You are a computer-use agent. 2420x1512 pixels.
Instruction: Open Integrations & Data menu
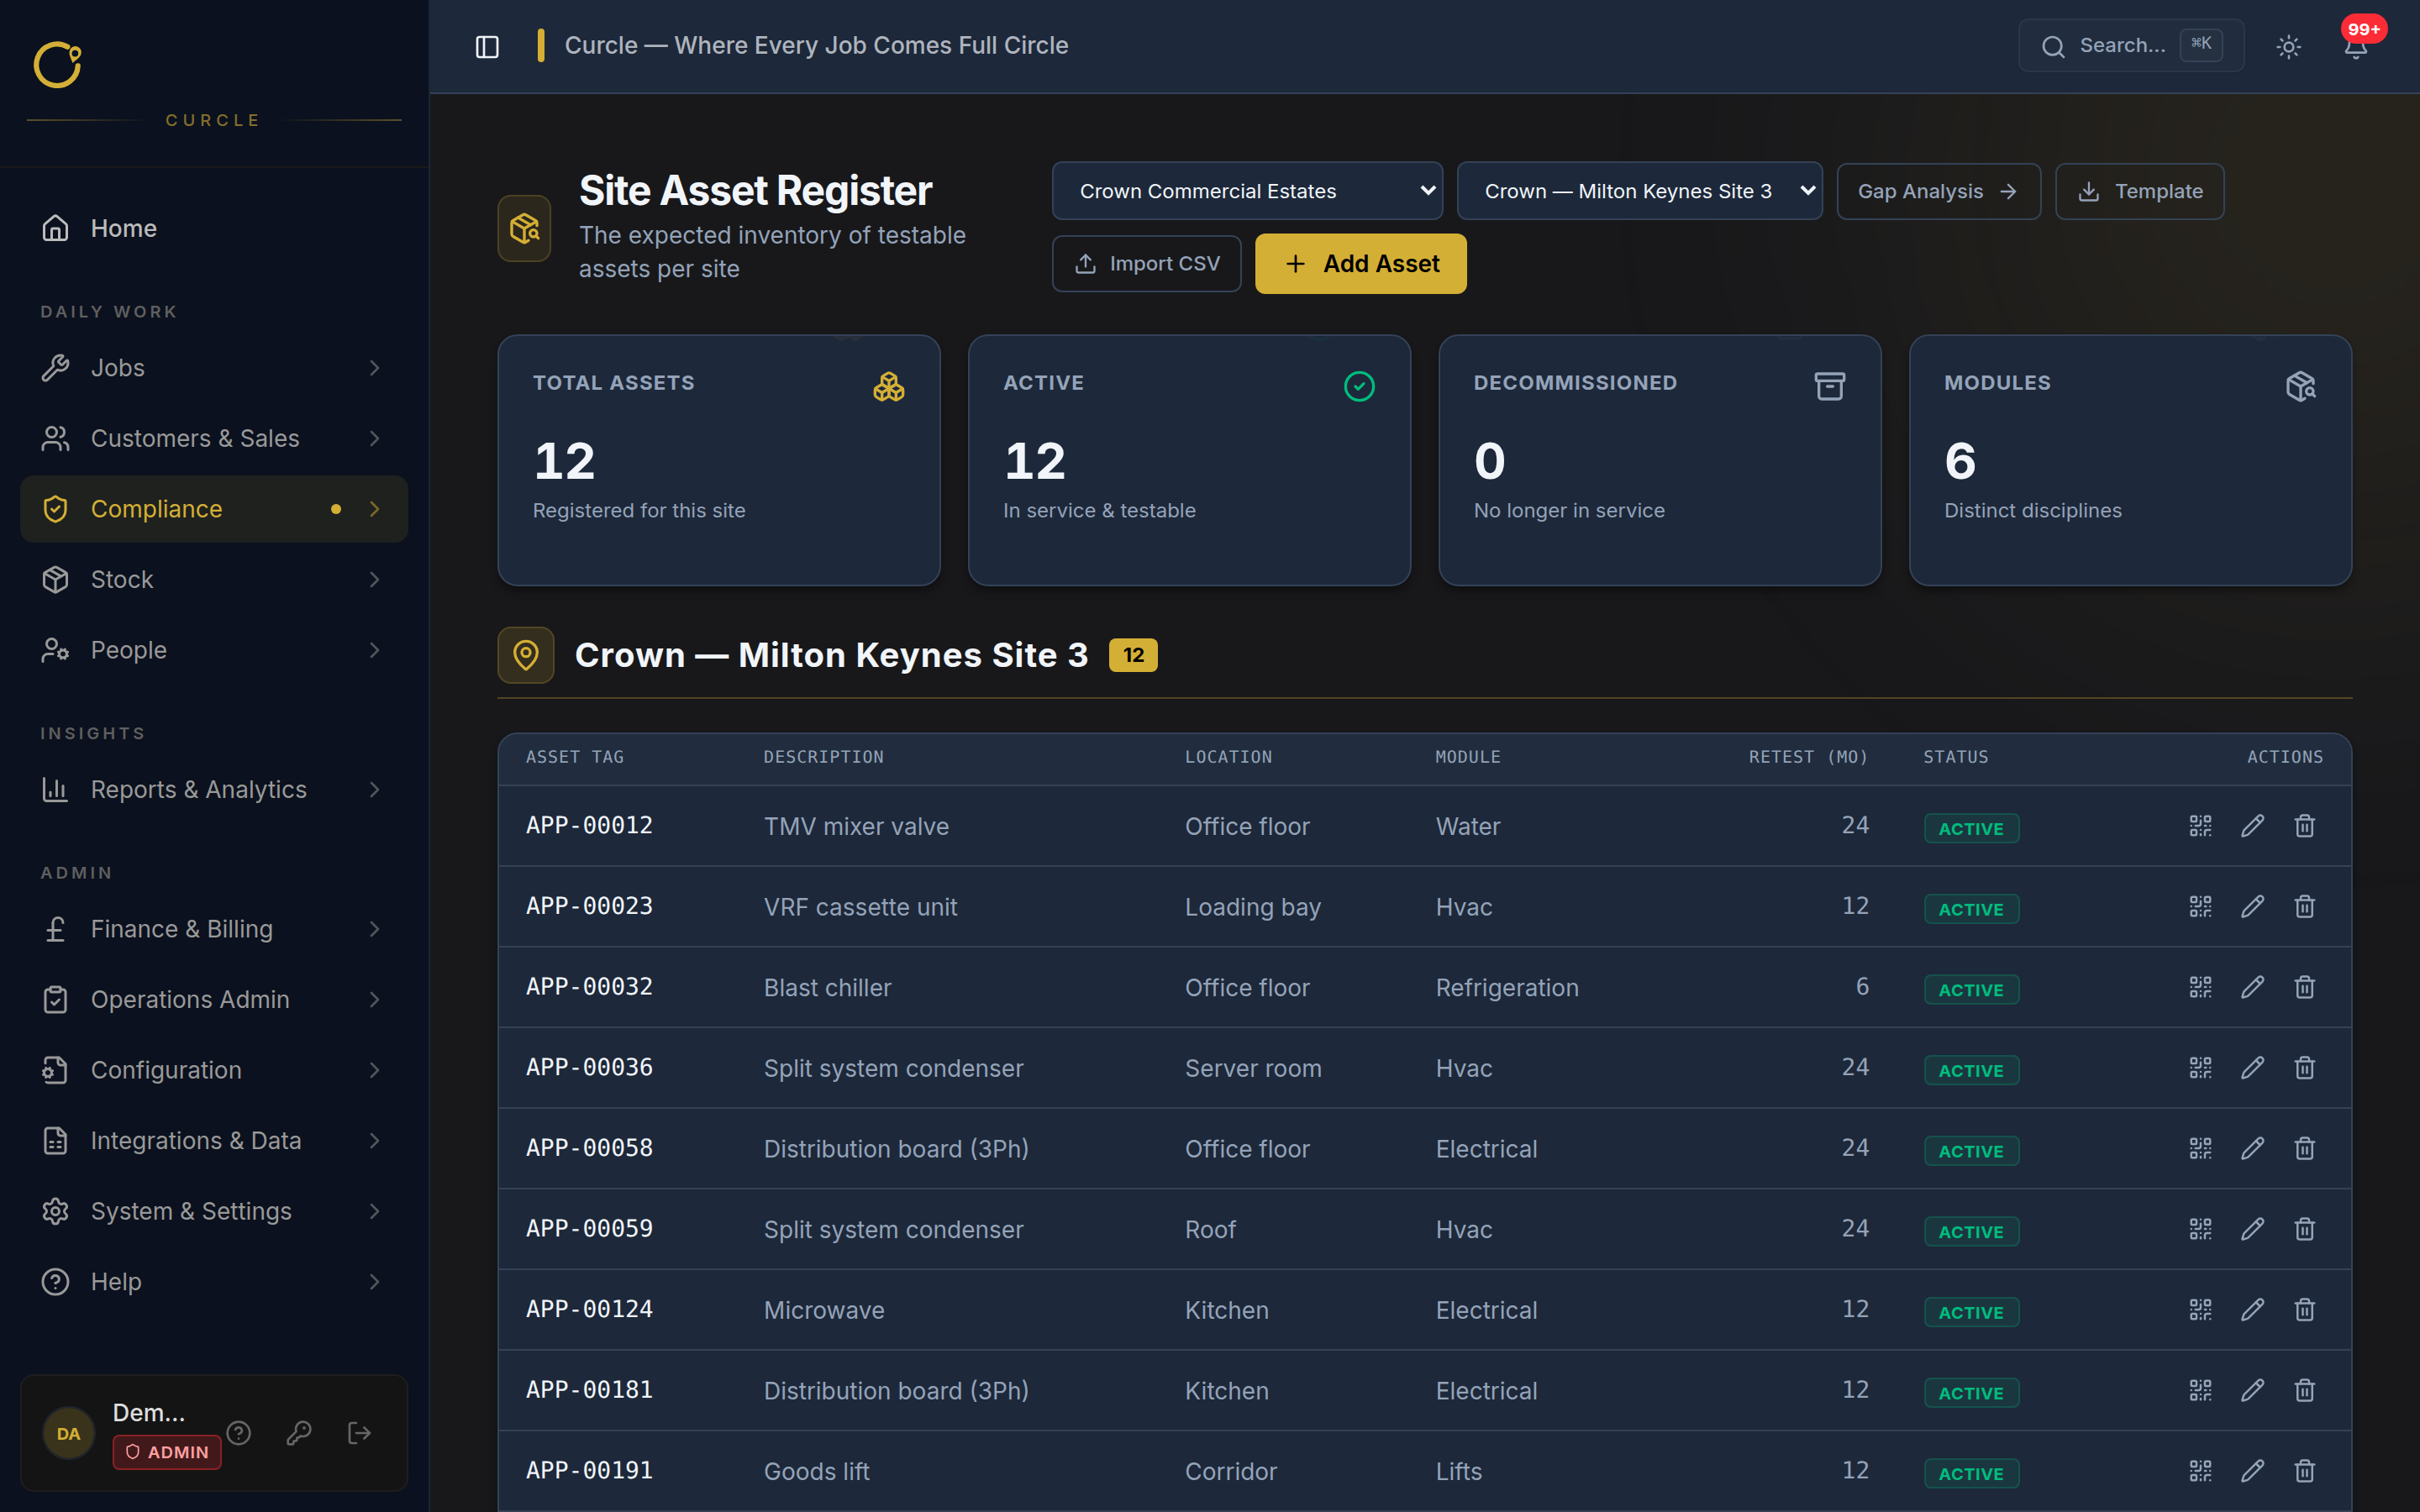(x=214, y=1141)
